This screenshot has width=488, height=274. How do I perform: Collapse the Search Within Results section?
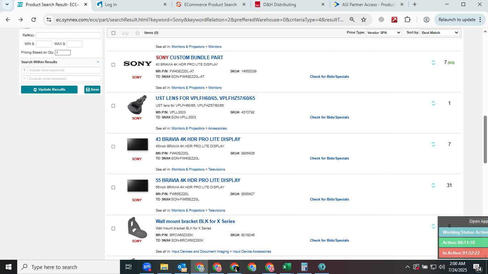pyautogui.click(x=98, y=62)
